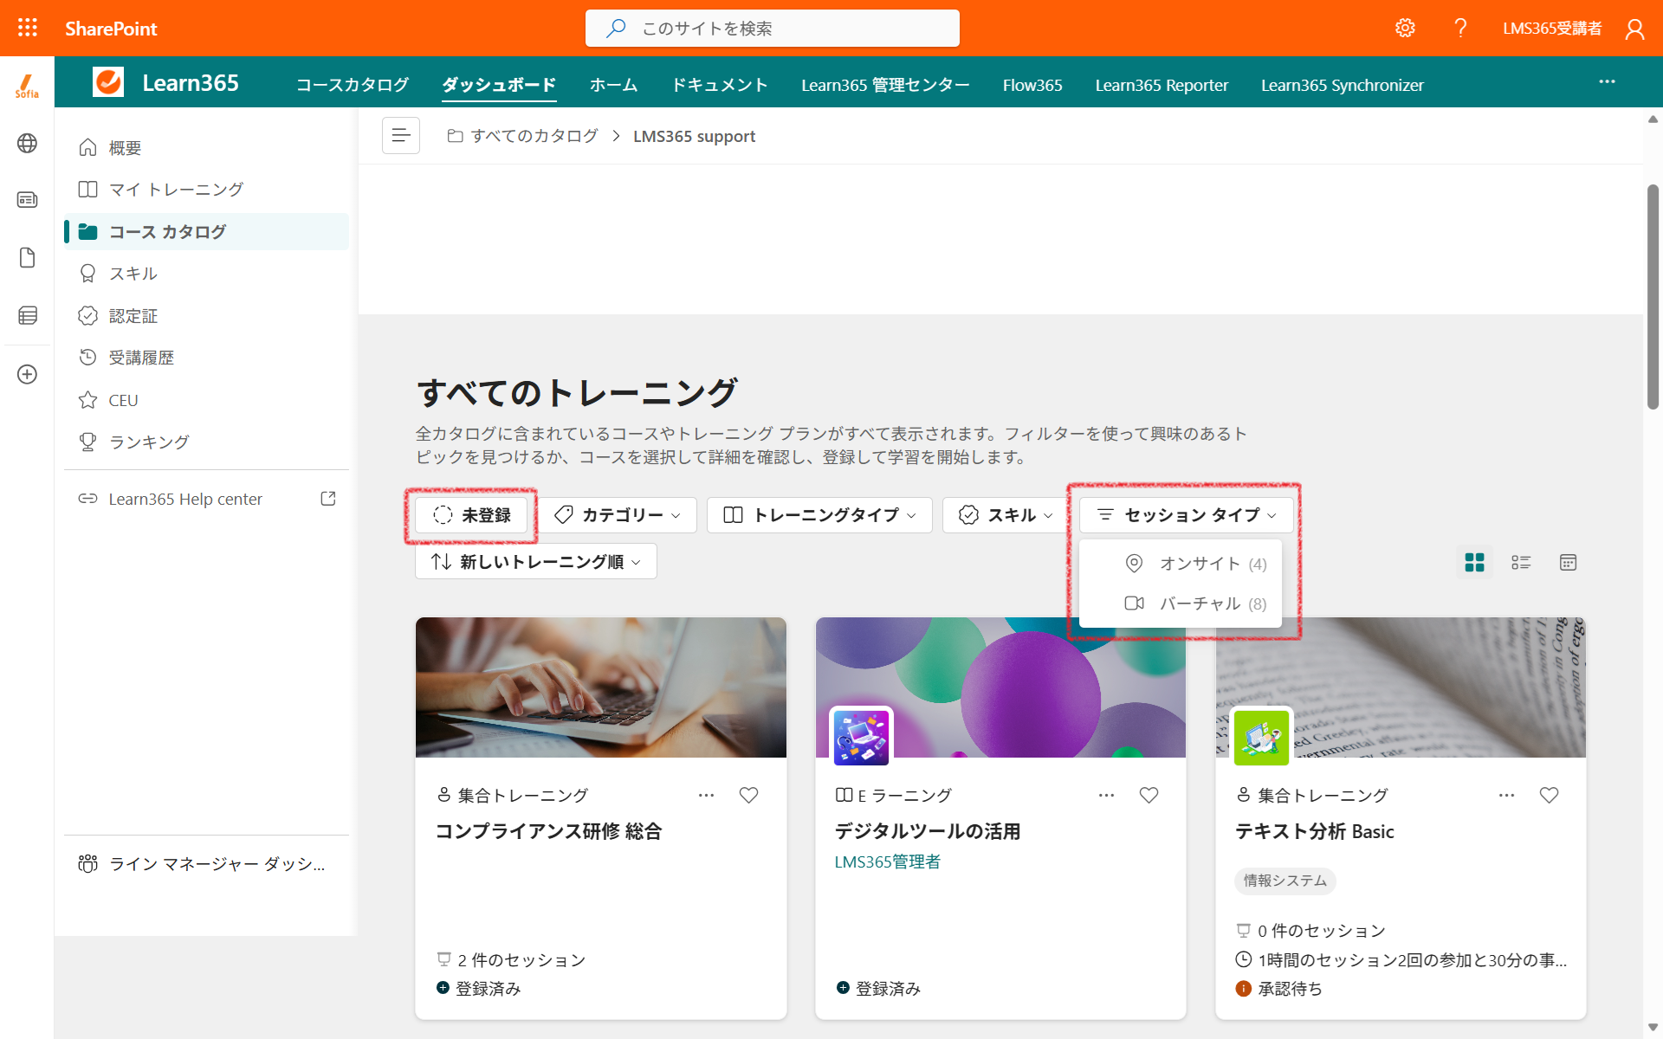1663x1039 pixels.
Task: Go to CEU in sidebar
Action: tap(206, 400)
